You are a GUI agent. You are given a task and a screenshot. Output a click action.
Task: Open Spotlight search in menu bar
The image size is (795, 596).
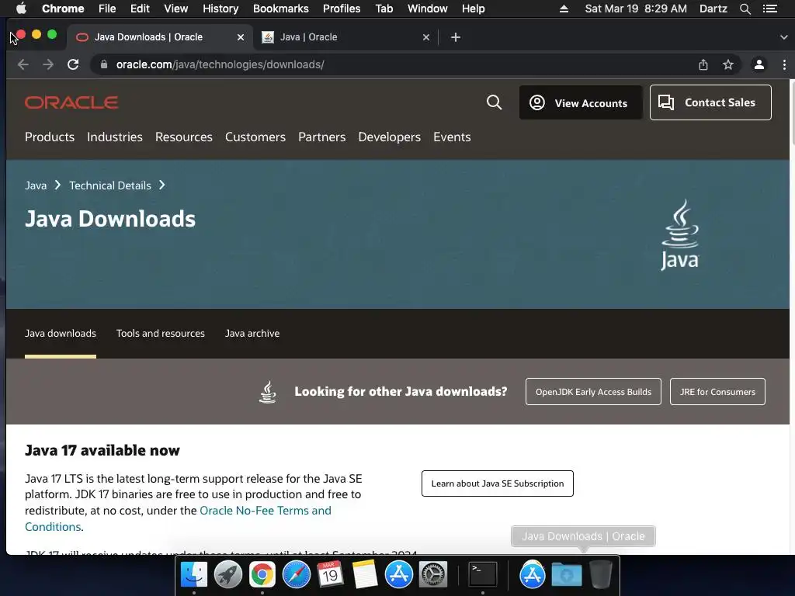[745, 9]
